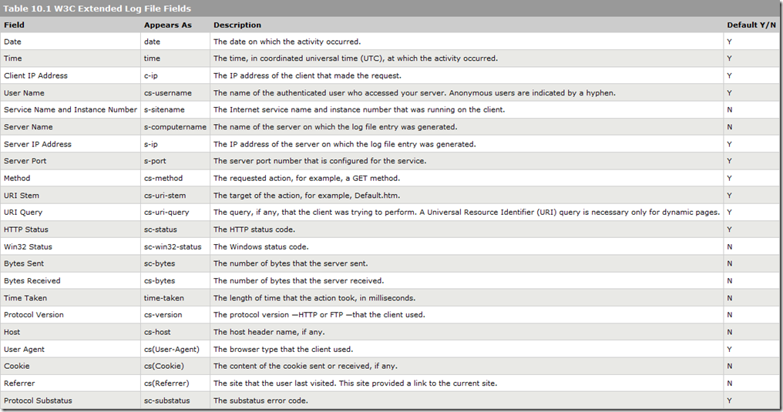Image resolution: width=783 pixels, height=412 pixels.
Task: Select the 'Referrer' field cell
Action: 70,384
